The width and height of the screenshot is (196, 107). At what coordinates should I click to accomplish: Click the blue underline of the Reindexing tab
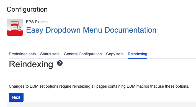138,58
